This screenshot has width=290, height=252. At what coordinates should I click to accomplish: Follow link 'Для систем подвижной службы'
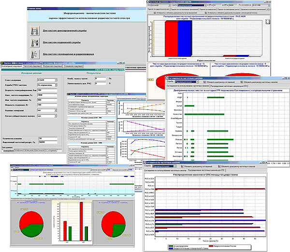[61, 42]
